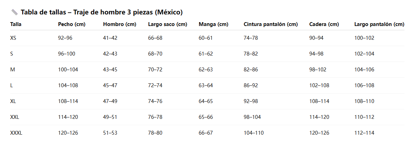The width and height of the screenshot is (408, 154).
Task: Select the 'Largo saco (cm)' header
Action: click(x=167, y=24)
